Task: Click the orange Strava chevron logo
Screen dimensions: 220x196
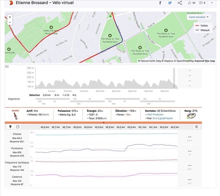Action: [11, 3]
